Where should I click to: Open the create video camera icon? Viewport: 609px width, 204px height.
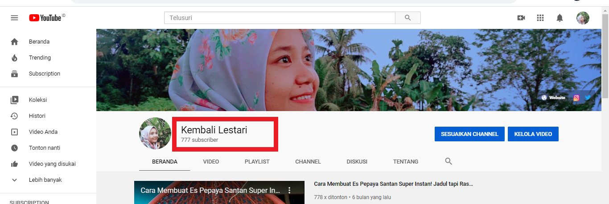(521, 18)
